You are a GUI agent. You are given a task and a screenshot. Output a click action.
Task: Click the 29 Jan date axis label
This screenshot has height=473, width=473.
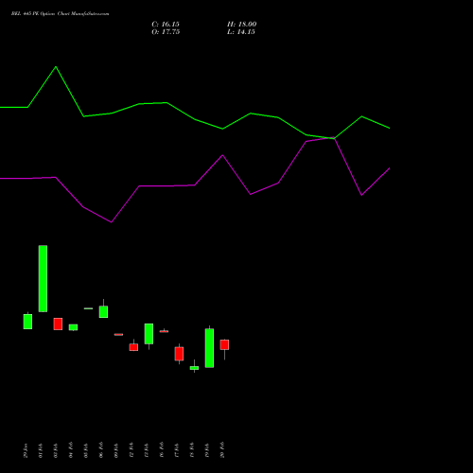click(x=26, y=450)
